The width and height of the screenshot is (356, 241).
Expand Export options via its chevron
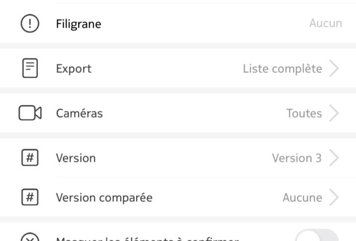334,68
